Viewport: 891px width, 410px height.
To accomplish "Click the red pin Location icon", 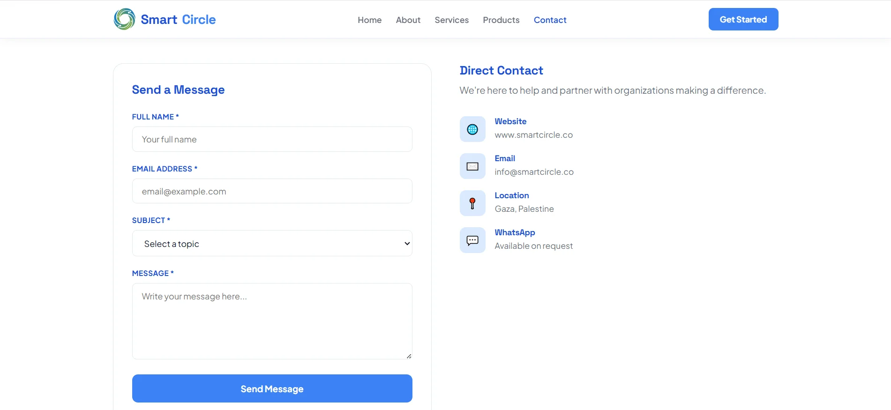I will (x=472, y=203).
